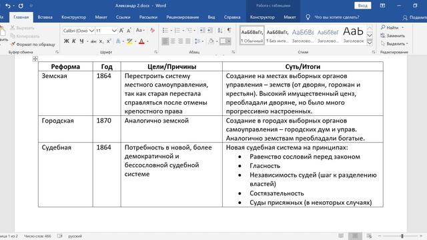Click the proofing check icon in status bar
Screen dimensions: 427x240
(x=60, y=236)
